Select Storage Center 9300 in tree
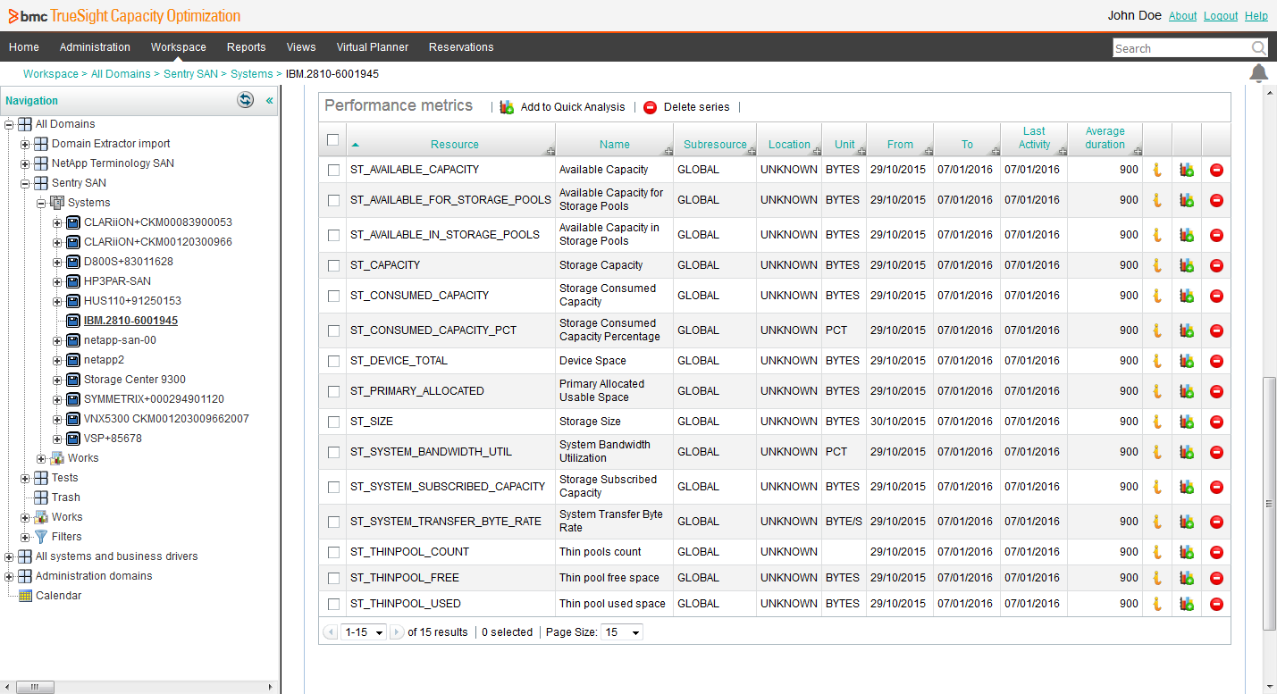 tap(135, 380)
